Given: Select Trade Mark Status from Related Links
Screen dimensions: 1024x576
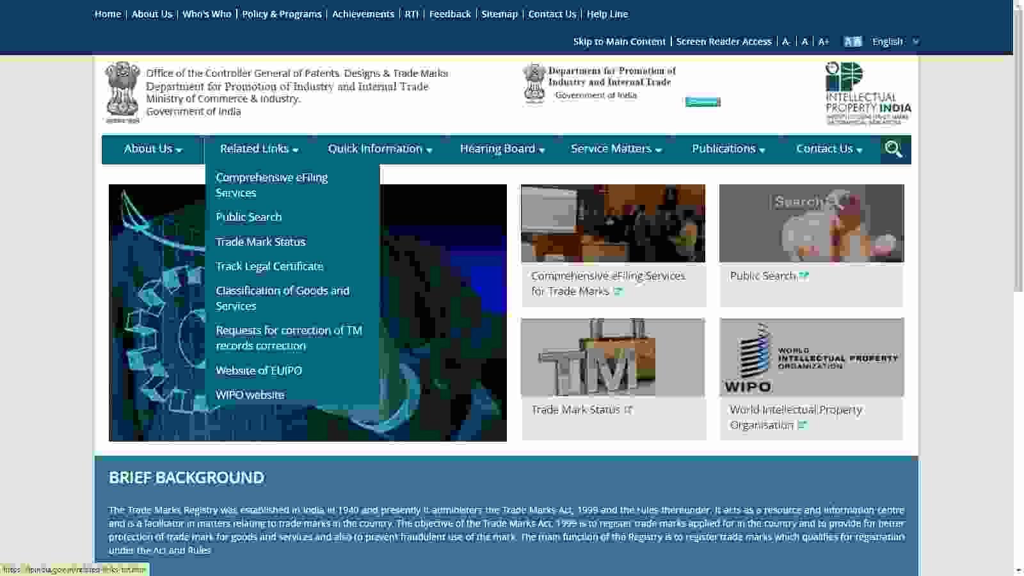Looking at the screenshot, I should click(x=260, y=242).
